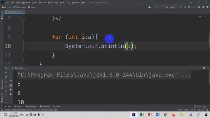210x118 pixels.
Task: Open the View menu
Action: point(18,2)
